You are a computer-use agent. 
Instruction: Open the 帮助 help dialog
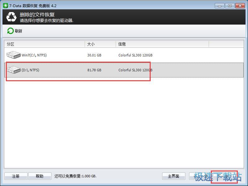point(40,176)
